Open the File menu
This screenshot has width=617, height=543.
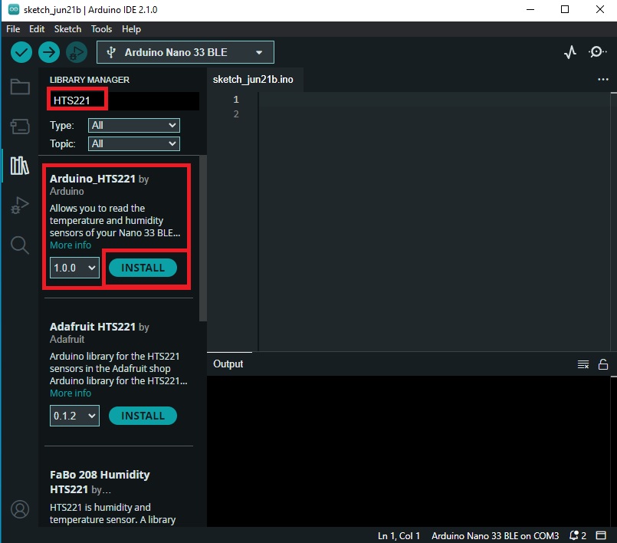click(13, 29)
